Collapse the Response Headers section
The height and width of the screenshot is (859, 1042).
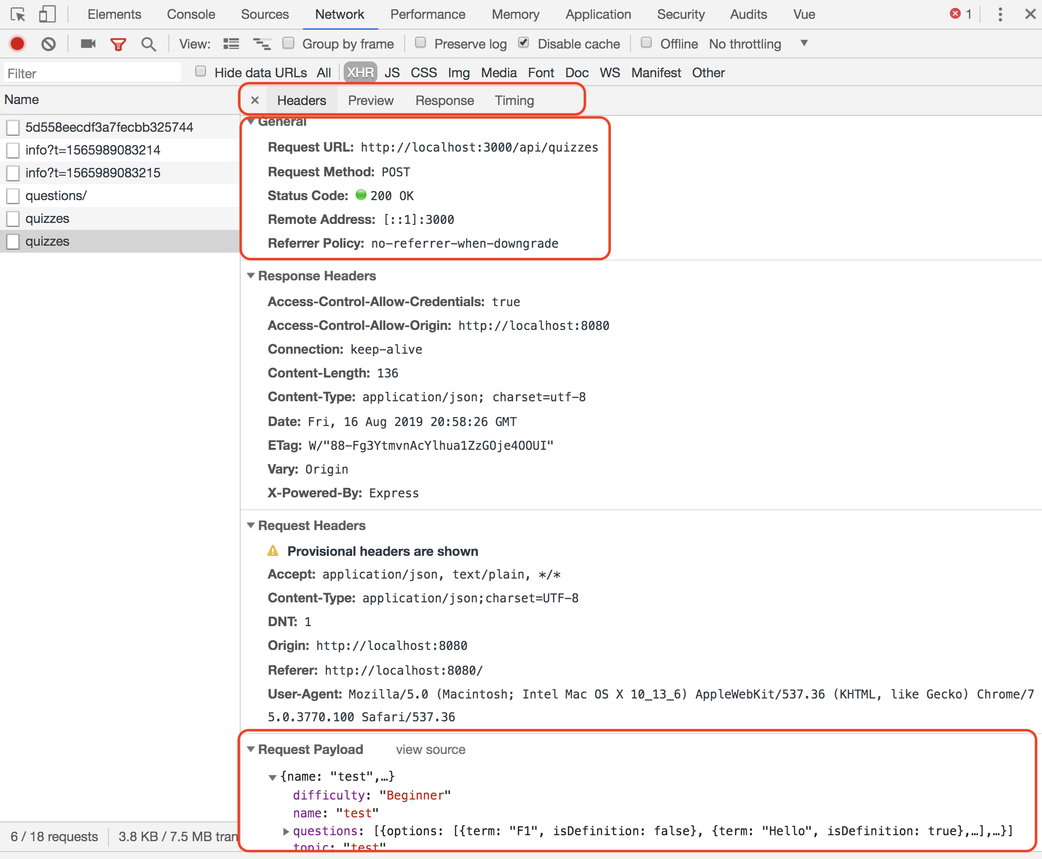251,276
